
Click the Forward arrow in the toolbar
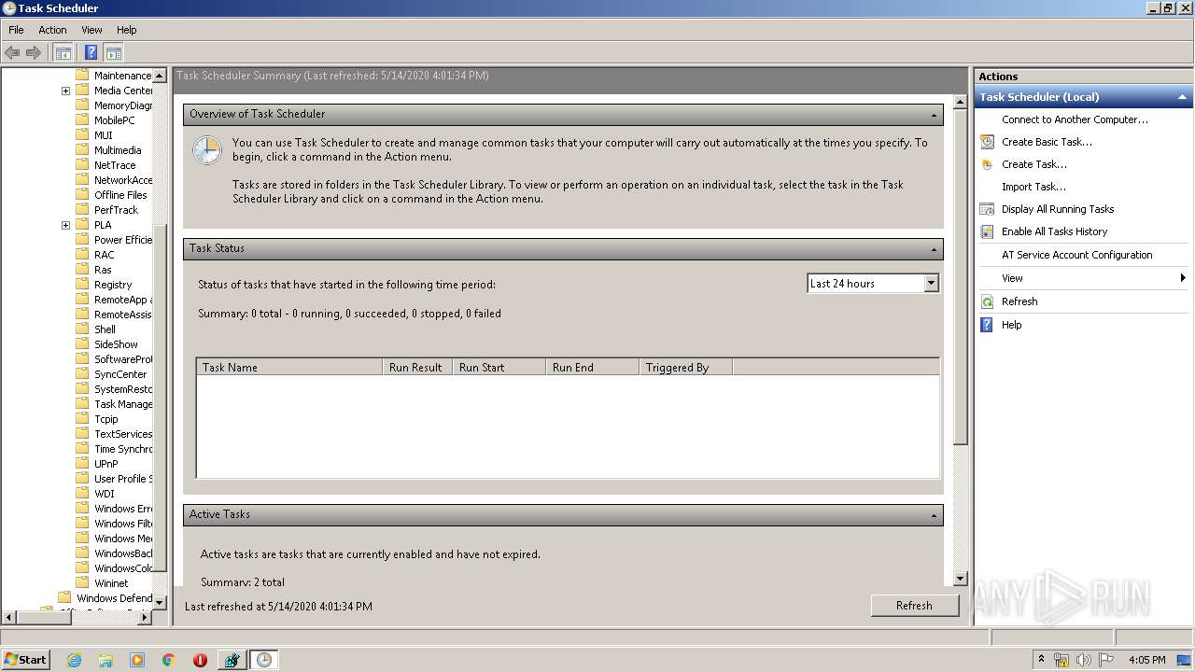click(x=34, y=52)
